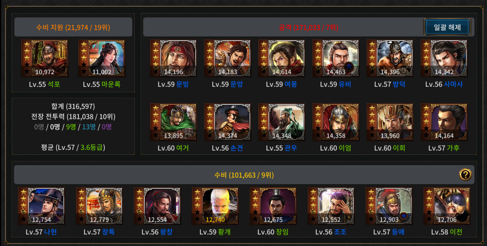
Task: Select the 마운록 hero portrait
Action: point(101,58)
